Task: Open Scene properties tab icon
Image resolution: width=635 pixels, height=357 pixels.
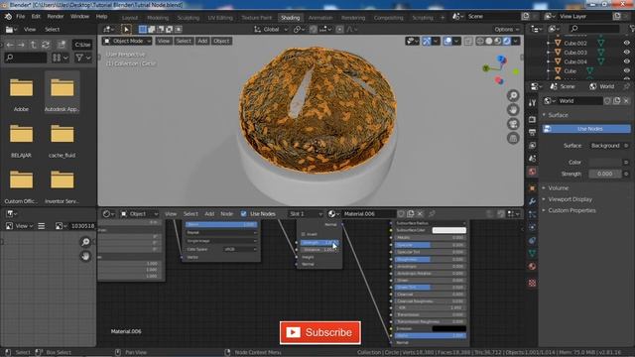Action: pos(532,159)
